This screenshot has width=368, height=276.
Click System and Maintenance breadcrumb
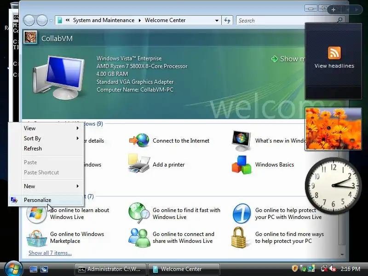104,20
